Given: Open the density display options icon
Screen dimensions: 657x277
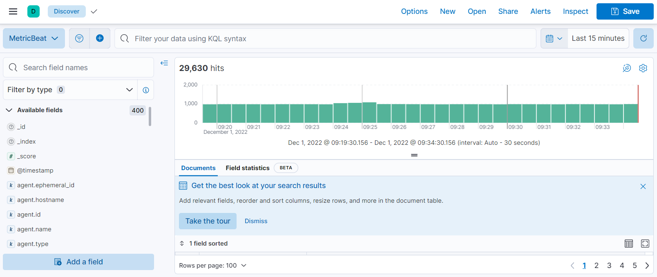Looking at the screenshot, I should (628, 244).
